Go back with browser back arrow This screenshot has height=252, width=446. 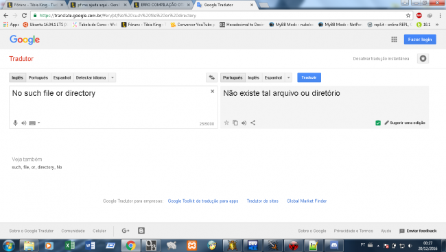coord(6,15)
